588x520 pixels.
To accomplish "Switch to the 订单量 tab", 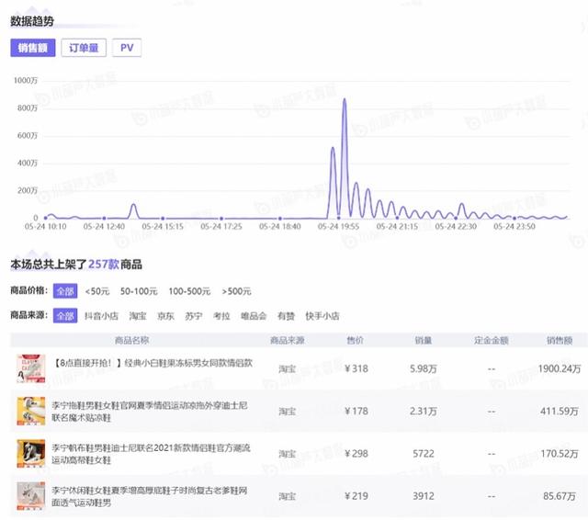I will click(84, 48).
